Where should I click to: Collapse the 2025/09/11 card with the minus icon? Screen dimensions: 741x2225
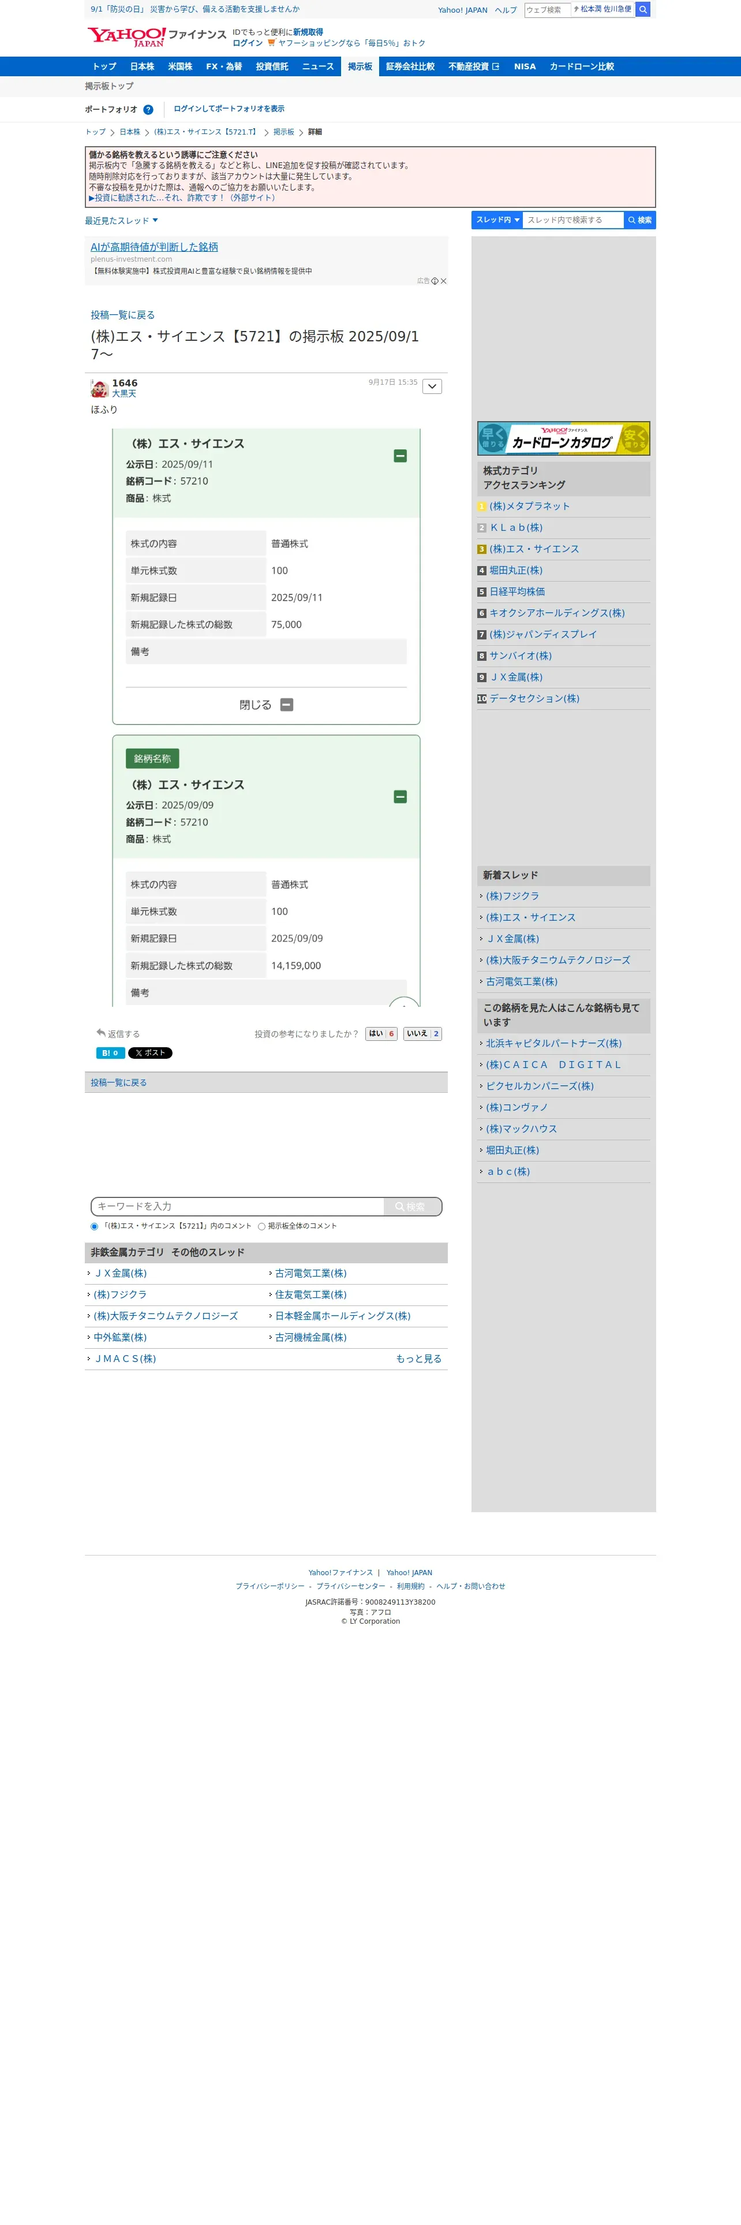(x=401, y=455)
